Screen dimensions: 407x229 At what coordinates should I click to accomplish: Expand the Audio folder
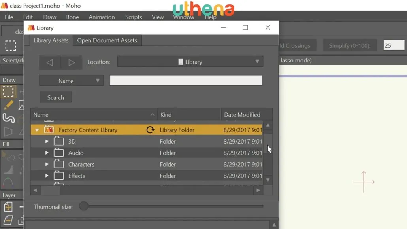[47, 153]
